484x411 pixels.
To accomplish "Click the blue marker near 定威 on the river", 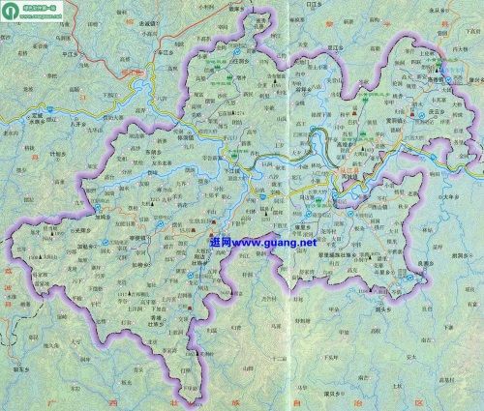I will pyautogui.click(x=50, y=109).
